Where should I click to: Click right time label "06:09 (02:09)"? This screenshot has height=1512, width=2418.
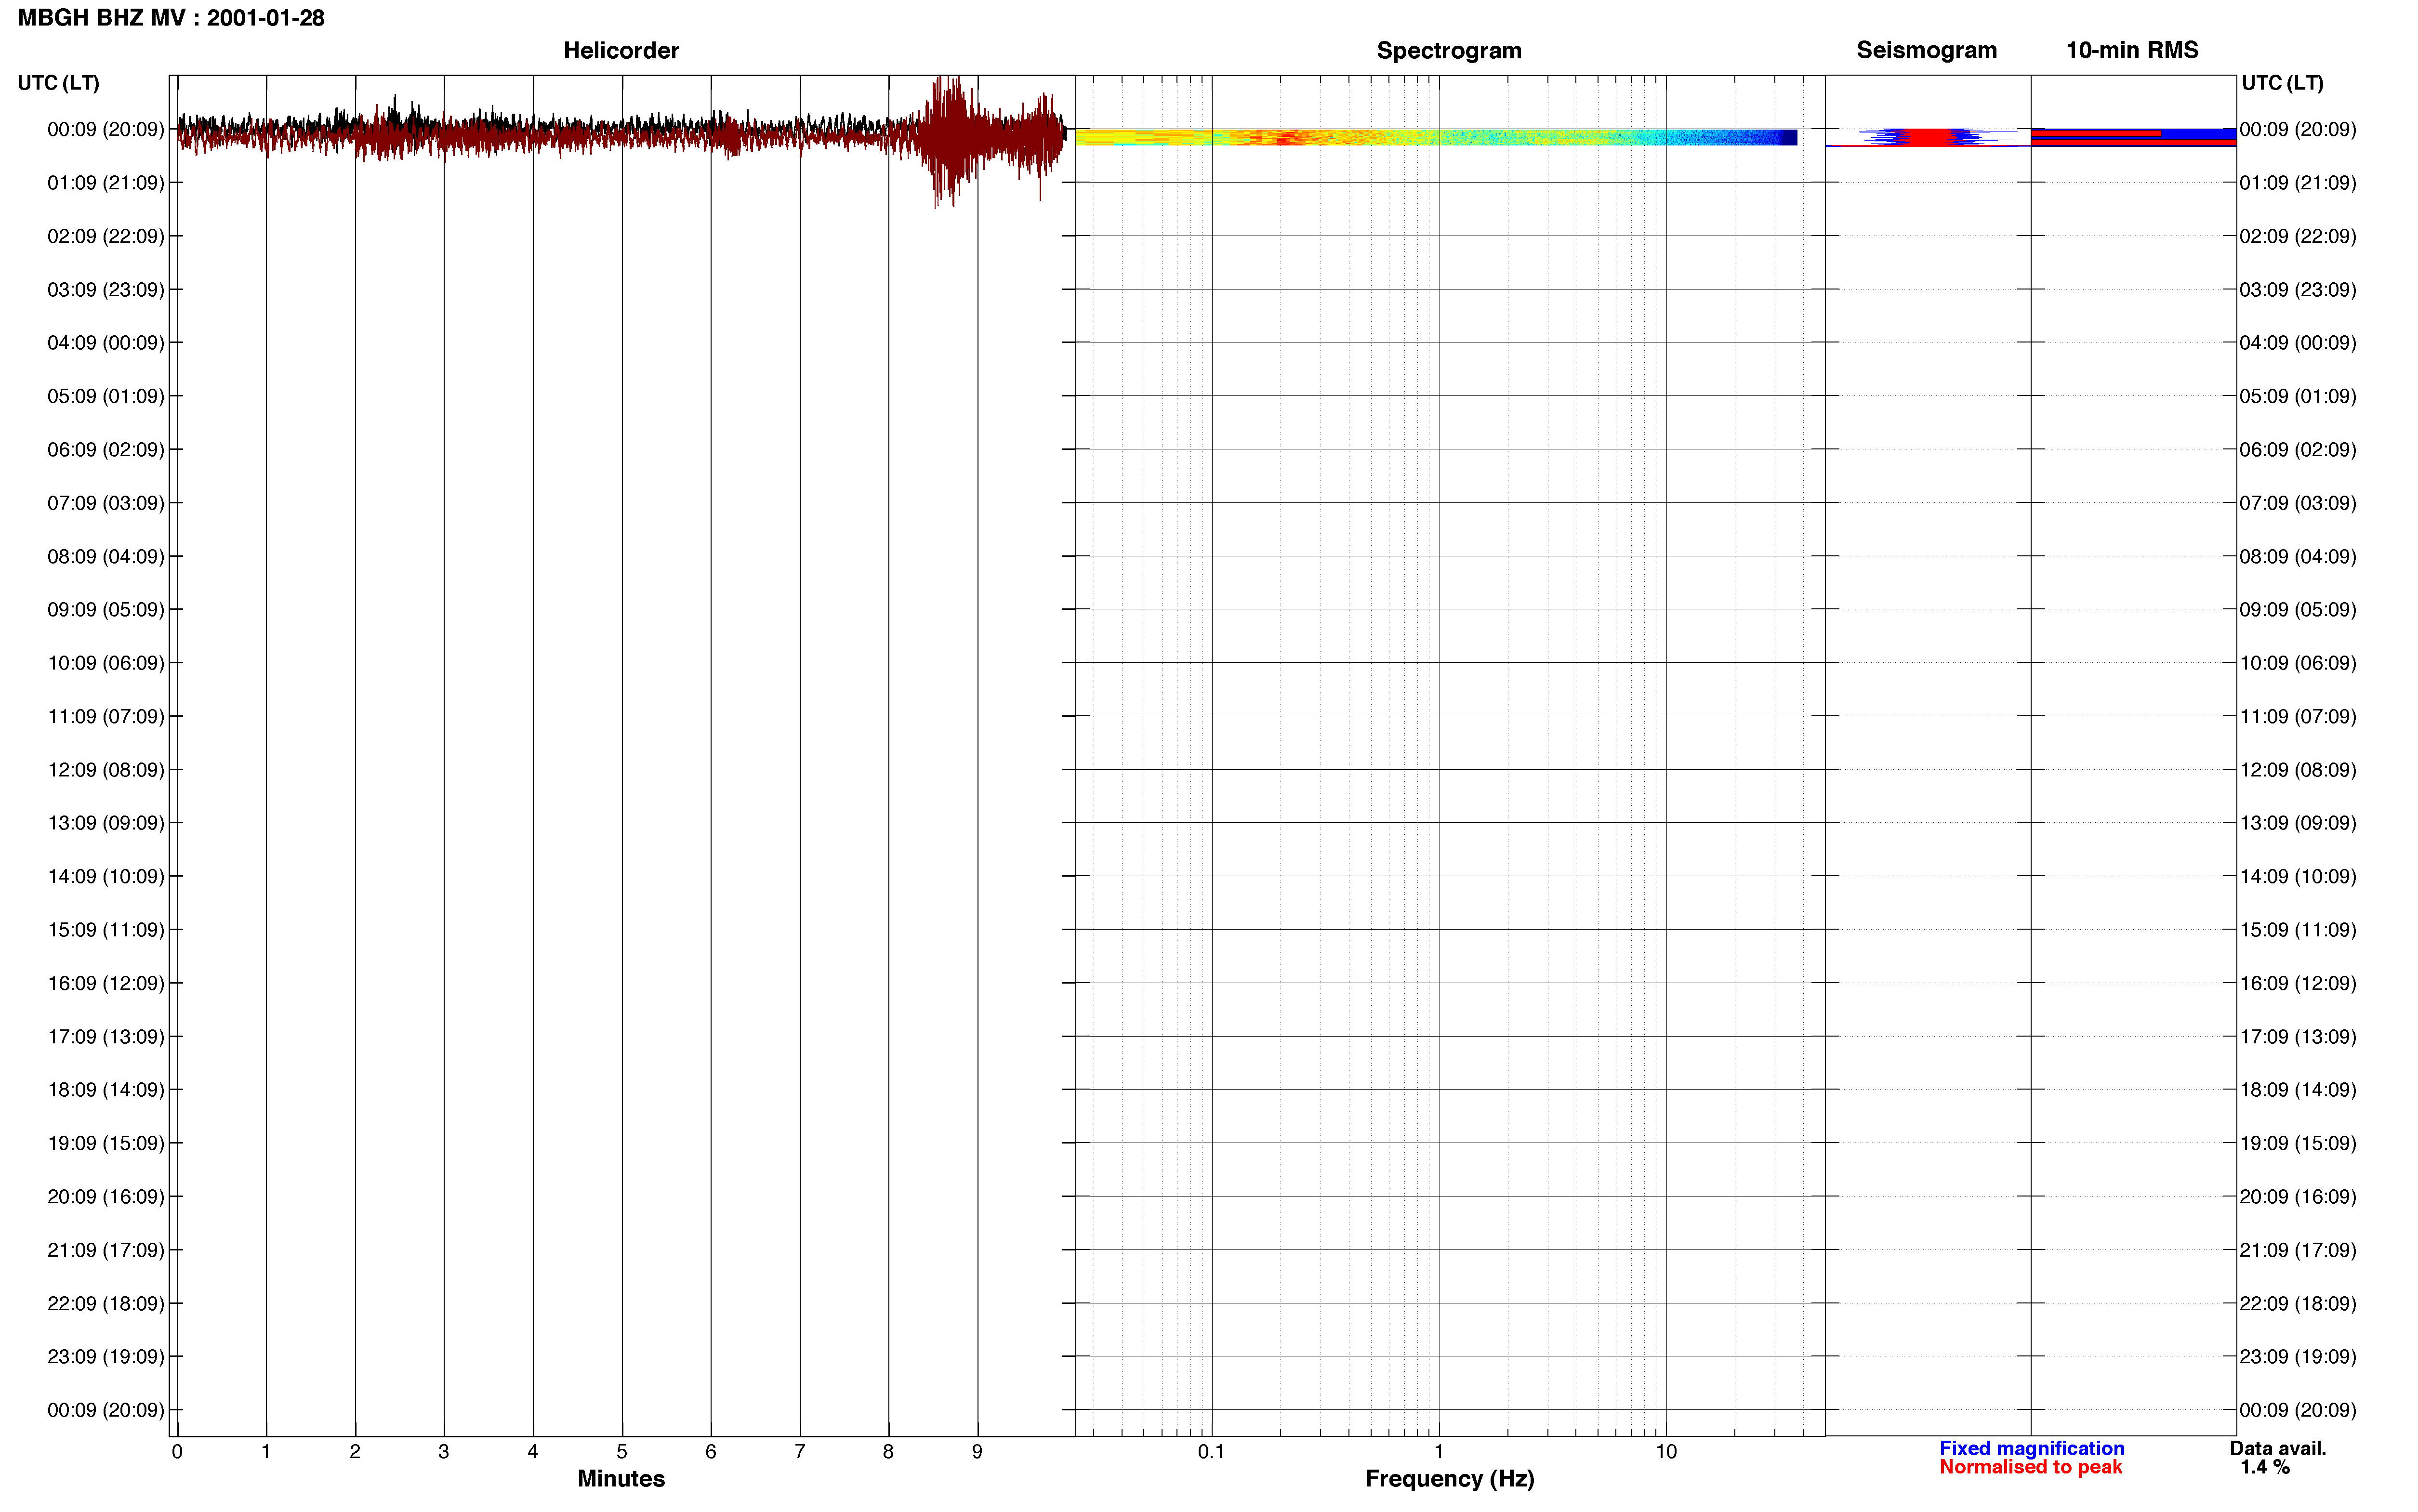coord(2298,450)
